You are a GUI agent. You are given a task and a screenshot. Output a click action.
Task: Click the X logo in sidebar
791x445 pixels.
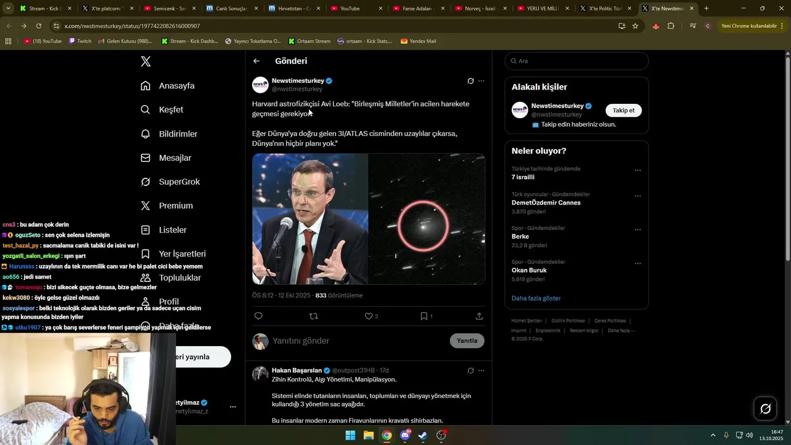coord(146,61)
